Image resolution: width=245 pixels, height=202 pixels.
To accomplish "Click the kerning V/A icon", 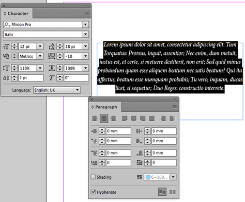I will coord(6,56).
